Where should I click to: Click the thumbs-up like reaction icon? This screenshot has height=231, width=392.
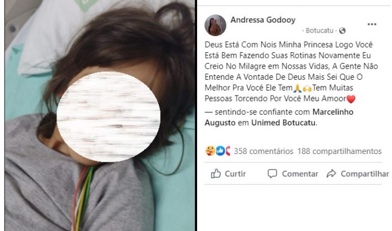(220, 151)
